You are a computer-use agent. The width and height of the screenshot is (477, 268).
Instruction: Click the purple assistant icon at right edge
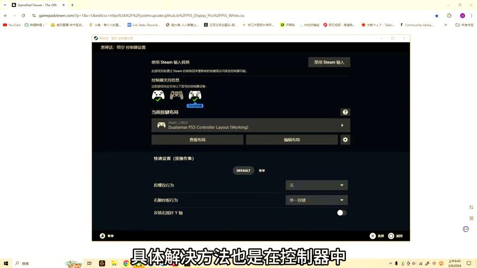coord(466,229)
